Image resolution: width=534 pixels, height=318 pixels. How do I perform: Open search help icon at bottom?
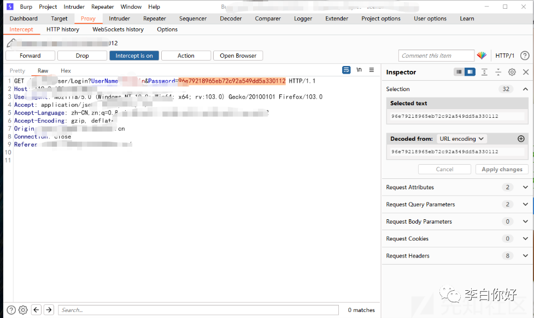click(11, 310)
